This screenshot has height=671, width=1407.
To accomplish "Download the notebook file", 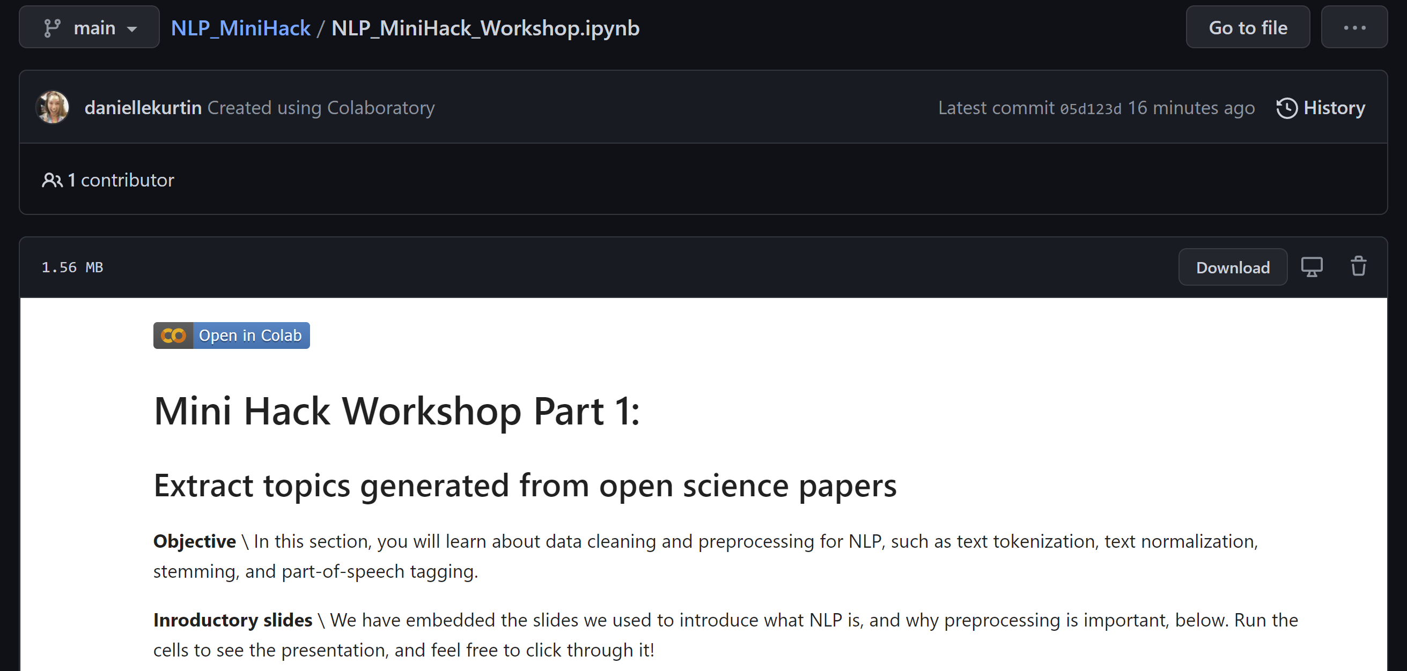I will pos(1233,267).
